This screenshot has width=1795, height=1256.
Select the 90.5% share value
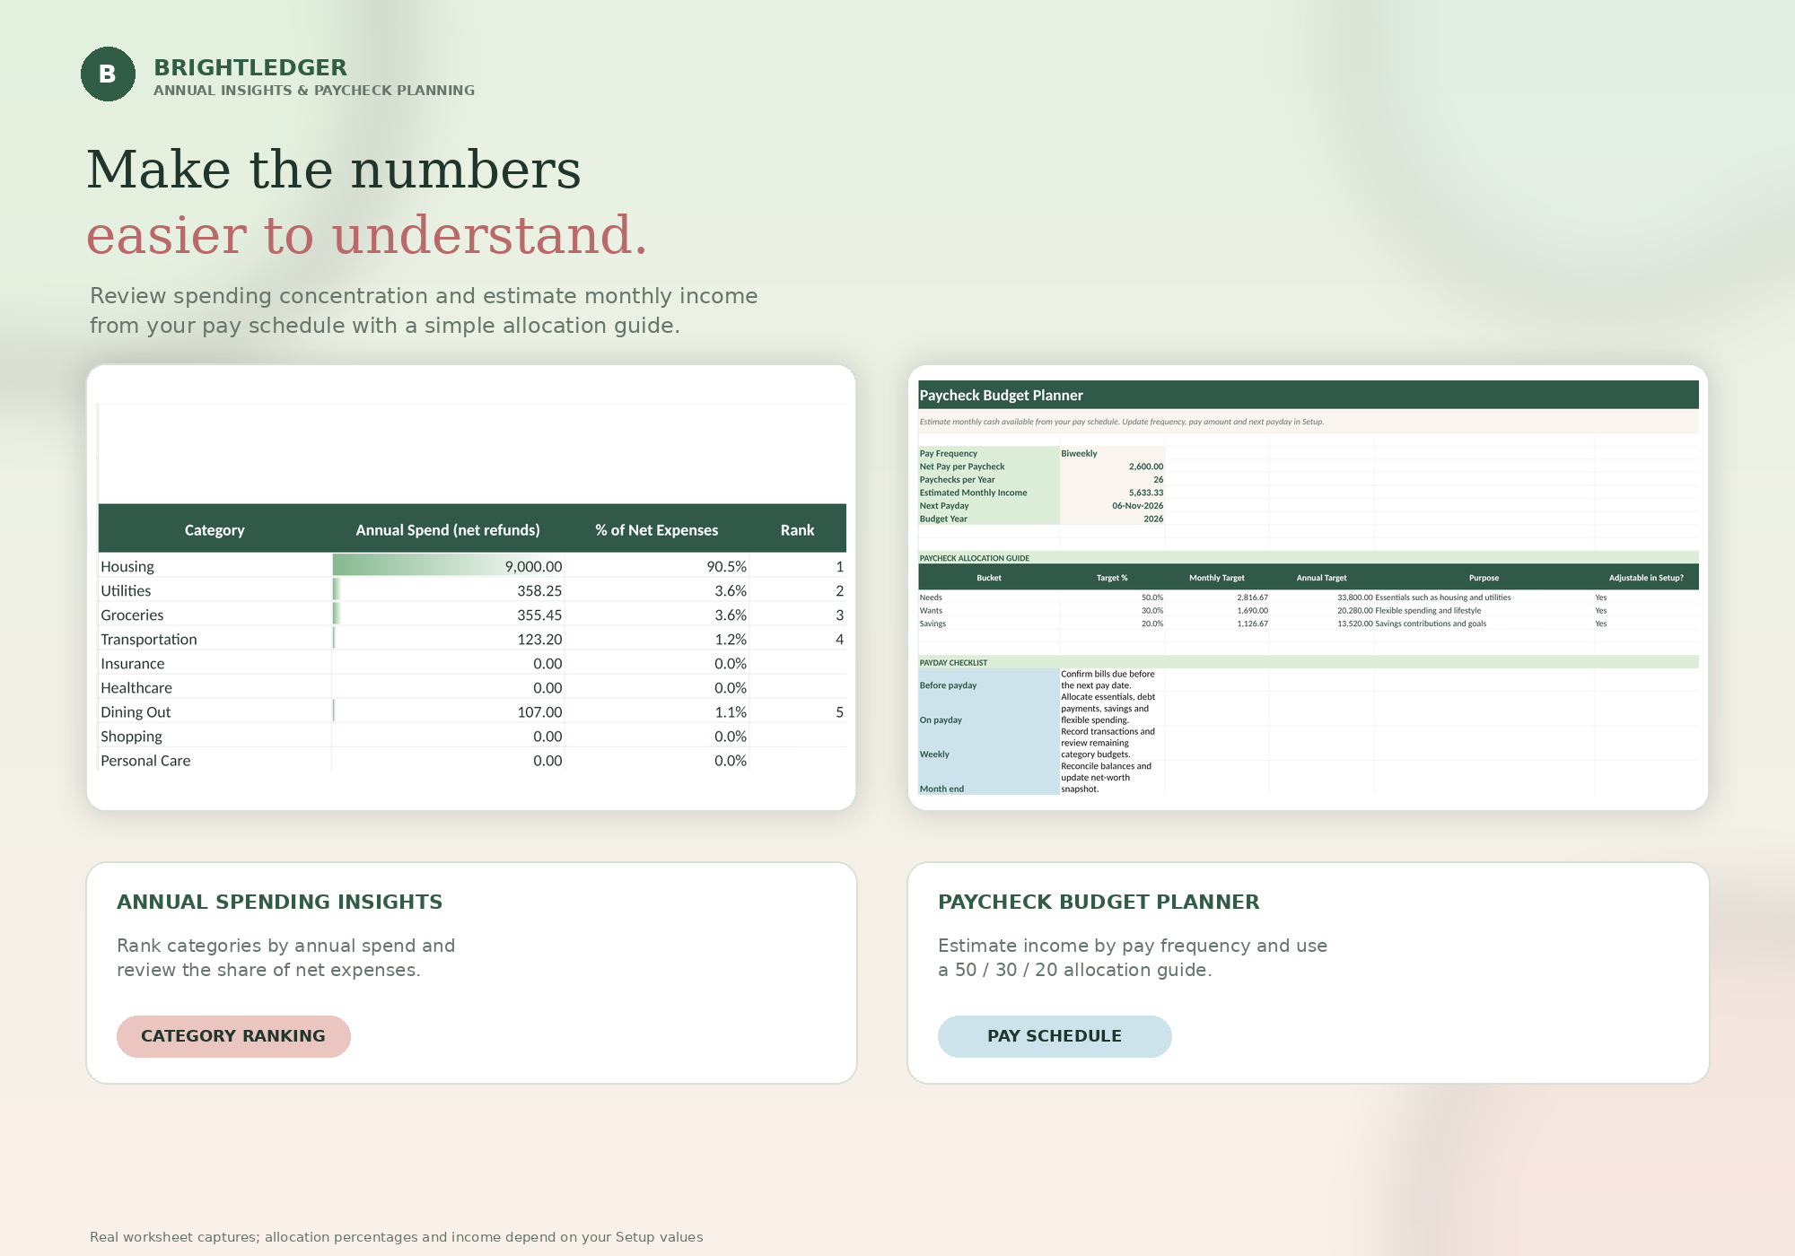726,566
